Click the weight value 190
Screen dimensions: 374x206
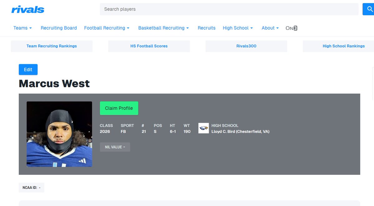click(x=187, y=131)
